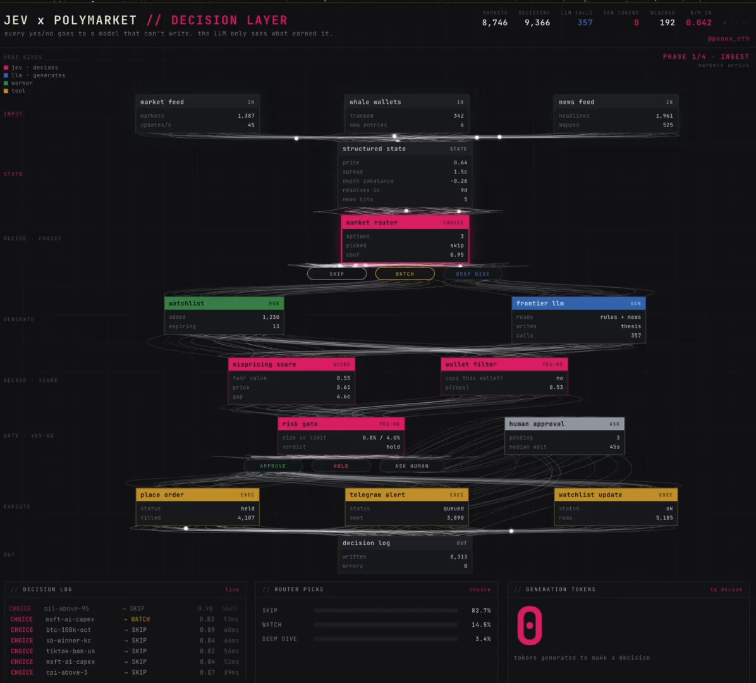Click the p(copy) 0.53 value in wallet filter
756x683 pixels.
pyautogui.click(x=556, y=387)
